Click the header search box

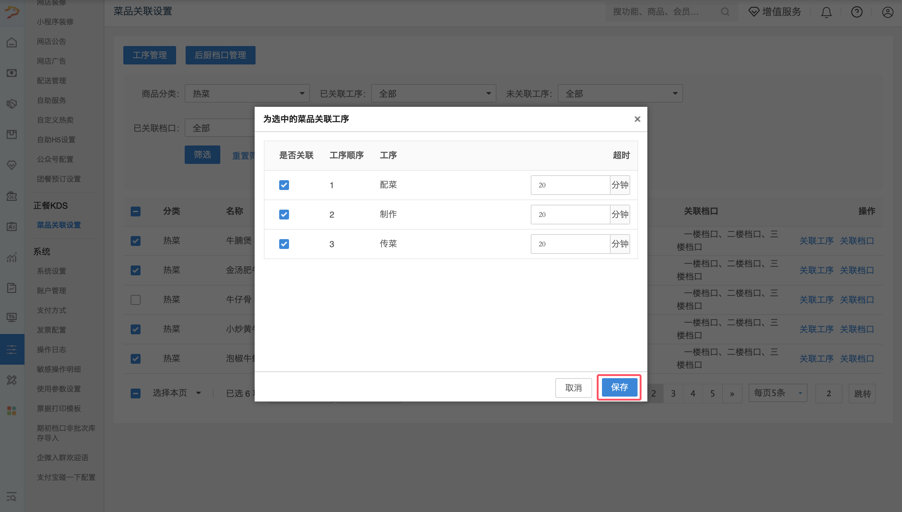[x=671, y=12]
